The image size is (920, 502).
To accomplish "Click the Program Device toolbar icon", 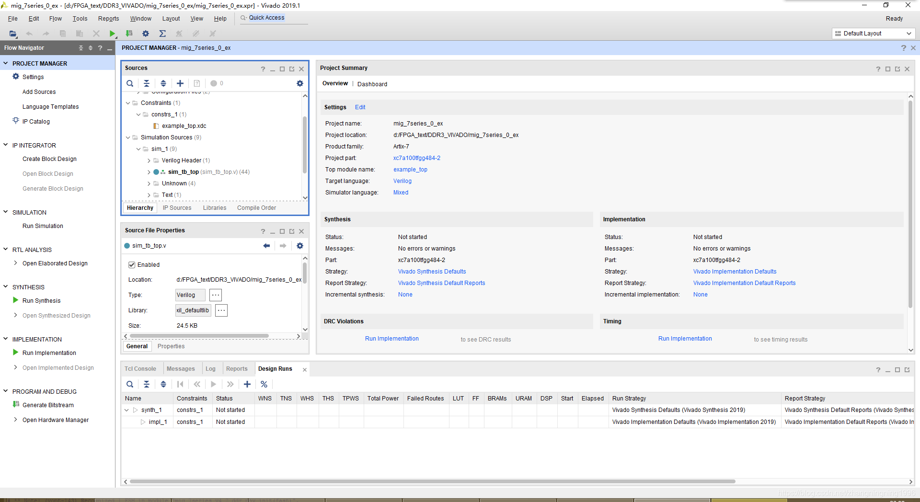I will pos(129,34).
